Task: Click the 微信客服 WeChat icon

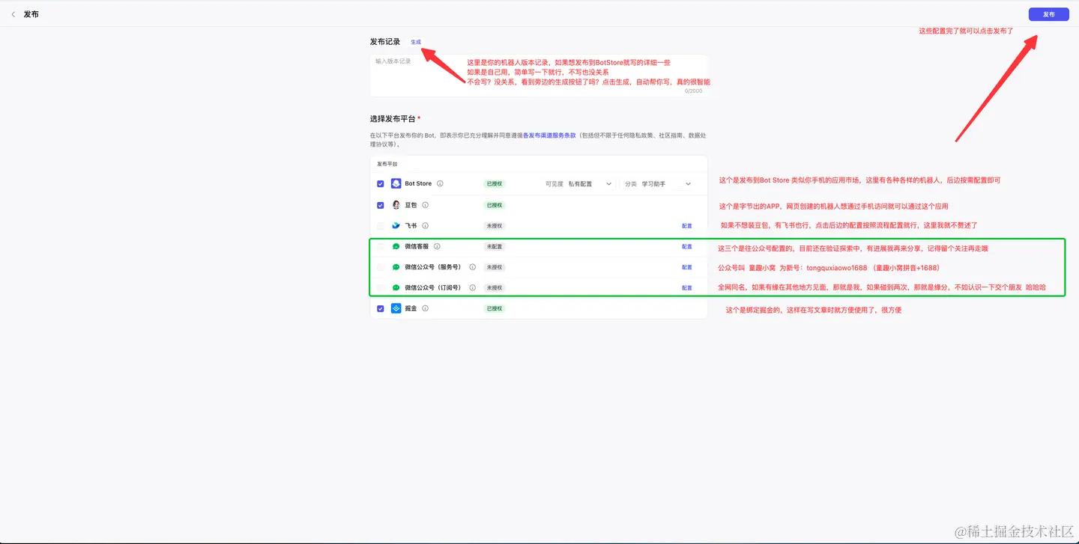Action: (x=396, y=246)
